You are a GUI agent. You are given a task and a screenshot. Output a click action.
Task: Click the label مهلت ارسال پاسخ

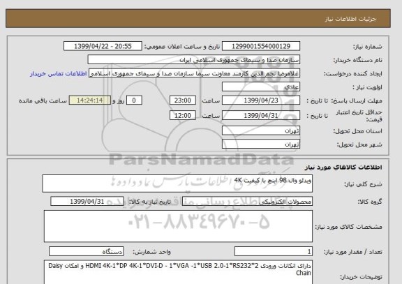[357, 100]
